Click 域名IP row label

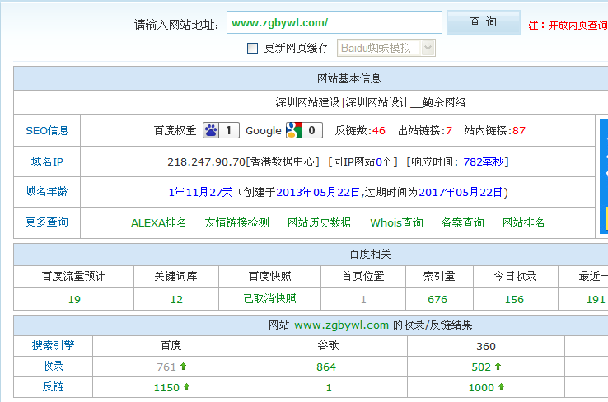47,161
